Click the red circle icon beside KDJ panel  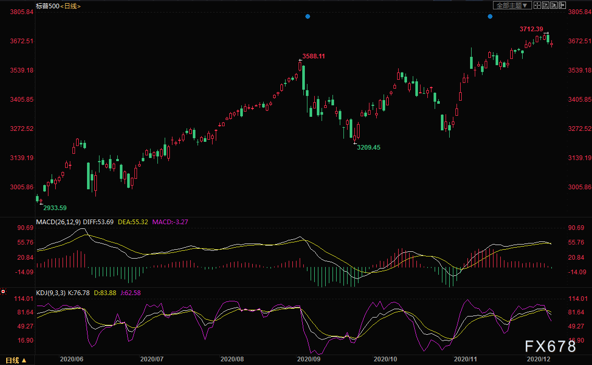[x=3, y=291]
